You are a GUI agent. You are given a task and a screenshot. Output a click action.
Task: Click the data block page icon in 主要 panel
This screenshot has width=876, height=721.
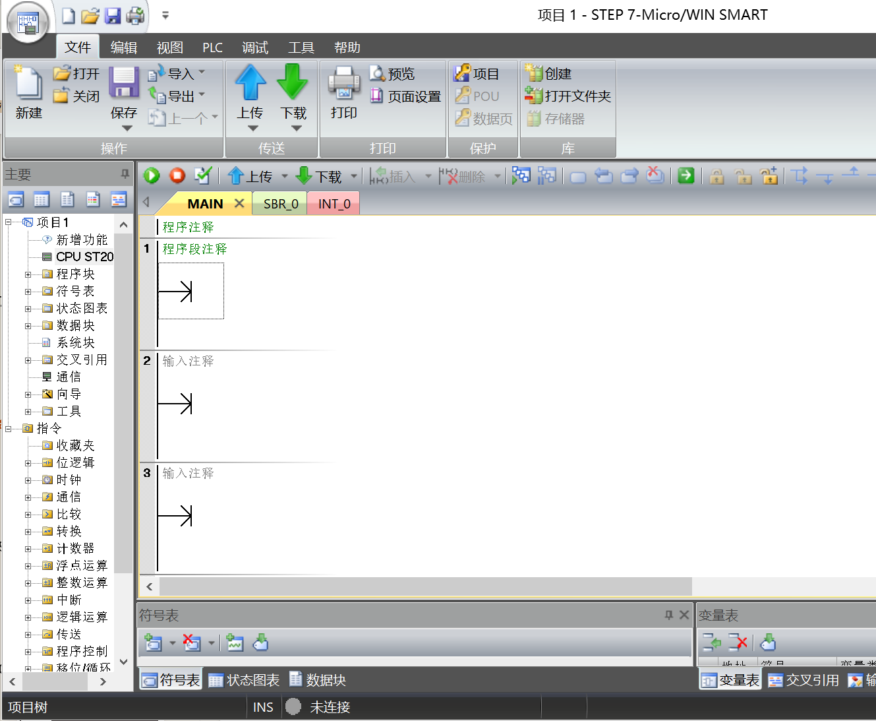[67, 199]
